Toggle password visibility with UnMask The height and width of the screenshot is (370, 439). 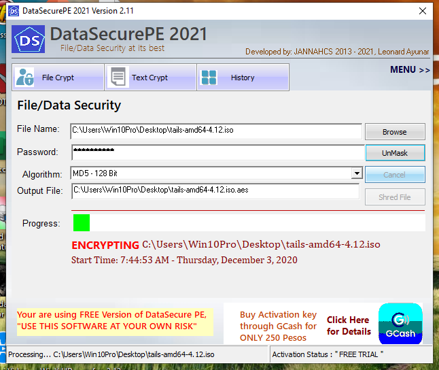click(x=394, y=153)
